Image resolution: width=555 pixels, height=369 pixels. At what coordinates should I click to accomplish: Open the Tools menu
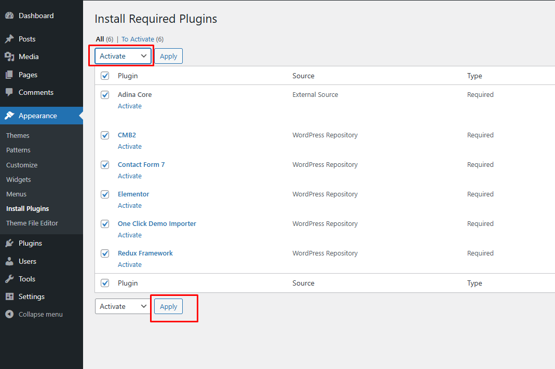[x=27, y=279]
